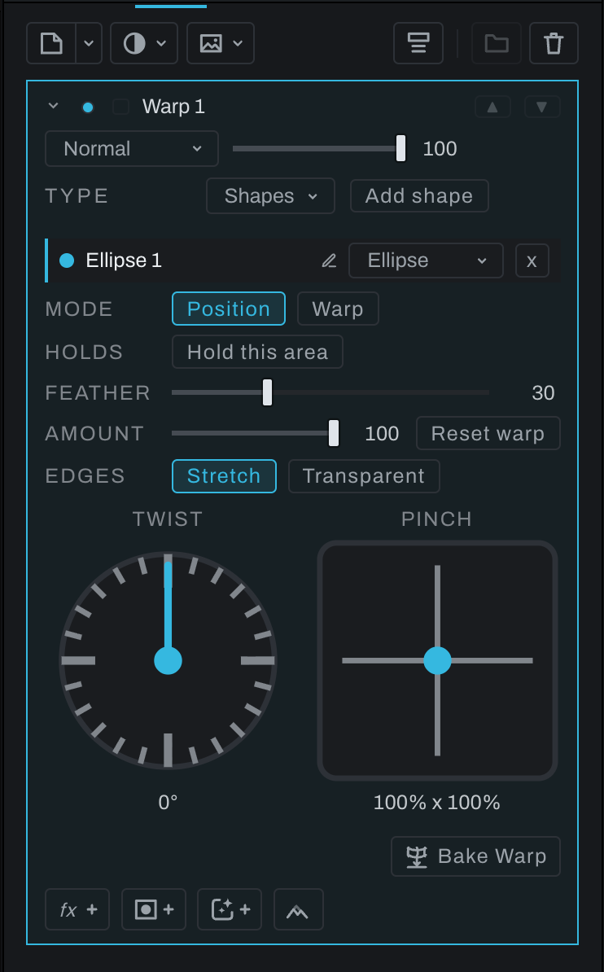Switch mode to Position

pyautogui.click(x=229, y=309)
